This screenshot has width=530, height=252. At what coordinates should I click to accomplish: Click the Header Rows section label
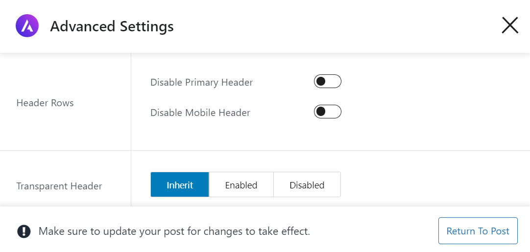45,103
